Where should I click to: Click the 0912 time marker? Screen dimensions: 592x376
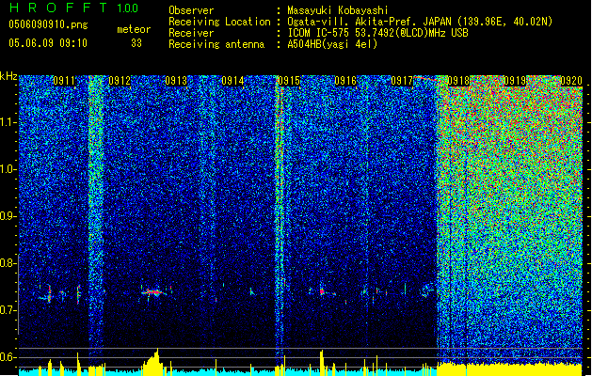pyautogui.click(x=120, y=81)
